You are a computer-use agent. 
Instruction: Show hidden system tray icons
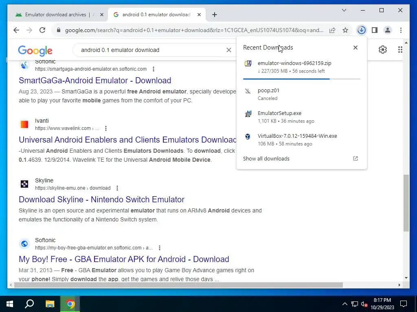click(x=345, y=304)
